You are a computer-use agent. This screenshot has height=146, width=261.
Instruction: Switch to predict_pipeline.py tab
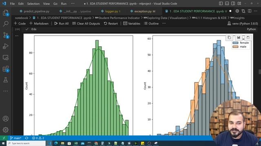(x=35, y=11)
